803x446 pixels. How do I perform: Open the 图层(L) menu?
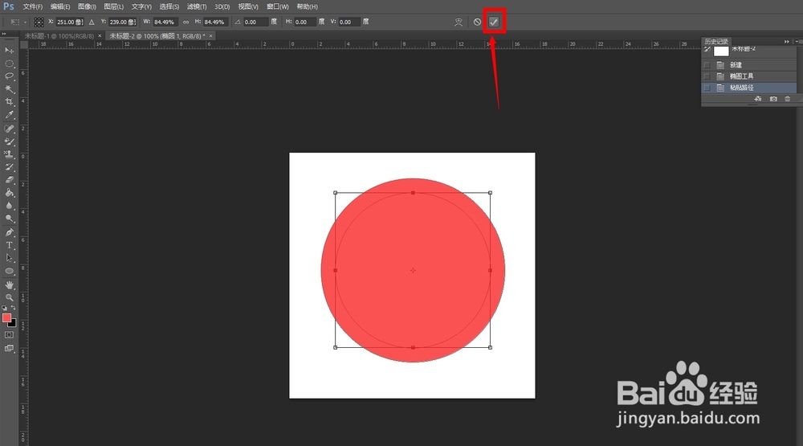point(114,6)
